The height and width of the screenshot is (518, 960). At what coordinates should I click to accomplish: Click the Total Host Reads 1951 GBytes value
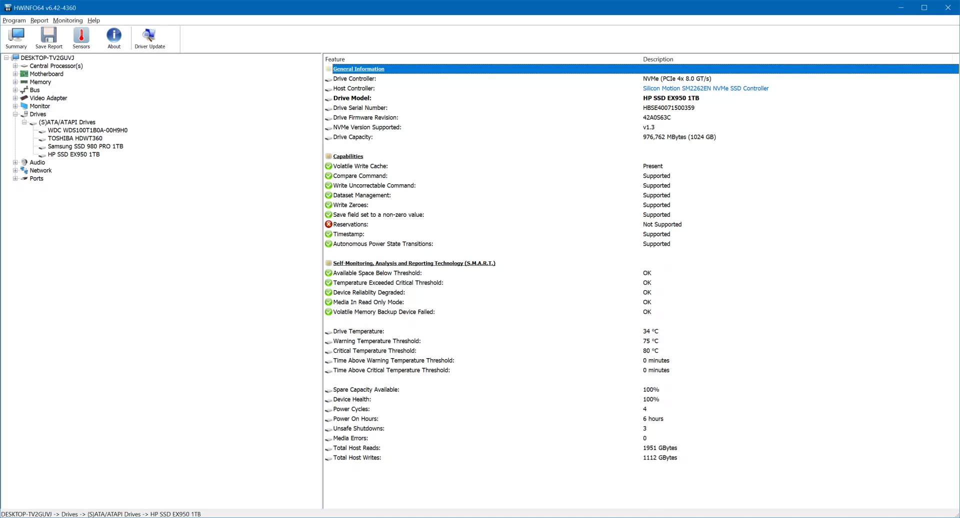click(x=660, y=448)
